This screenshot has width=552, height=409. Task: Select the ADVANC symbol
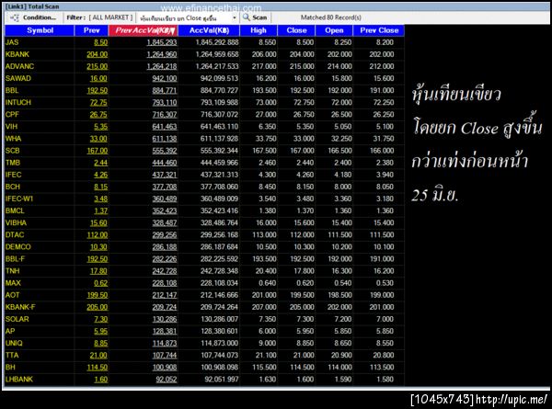click(19, 66)
